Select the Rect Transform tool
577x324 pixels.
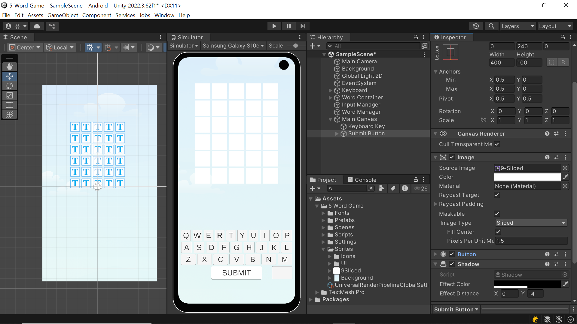pos(10,105)
